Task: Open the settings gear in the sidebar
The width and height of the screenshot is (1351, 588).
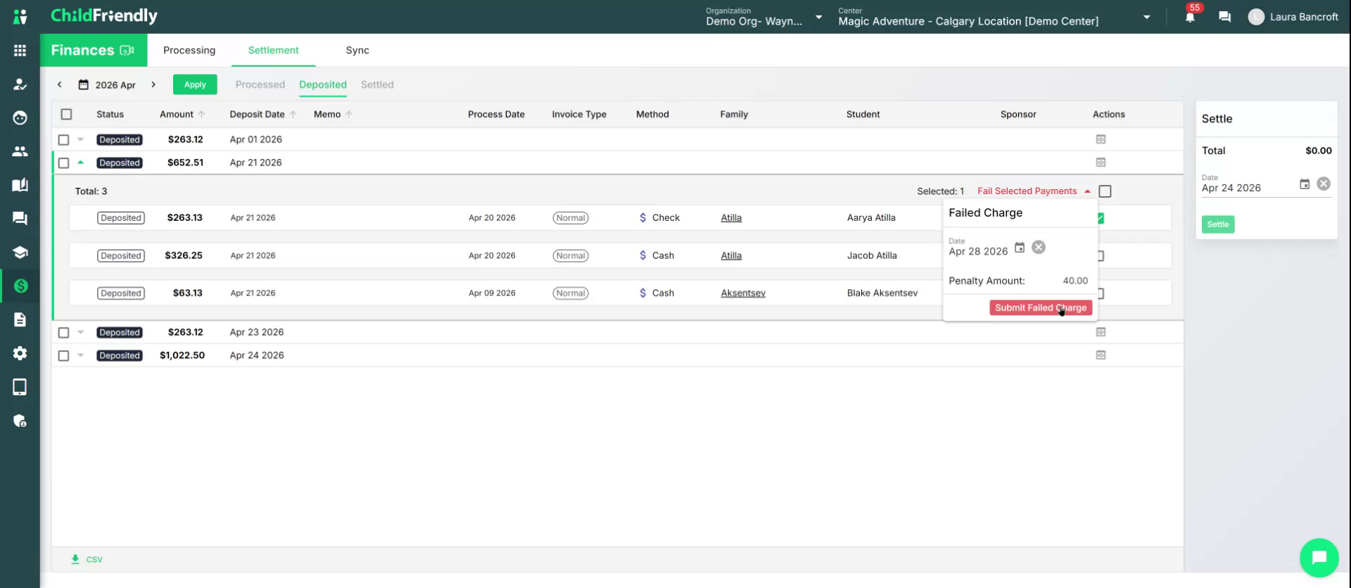Action: pyautogui.click(x=20, y=353)
